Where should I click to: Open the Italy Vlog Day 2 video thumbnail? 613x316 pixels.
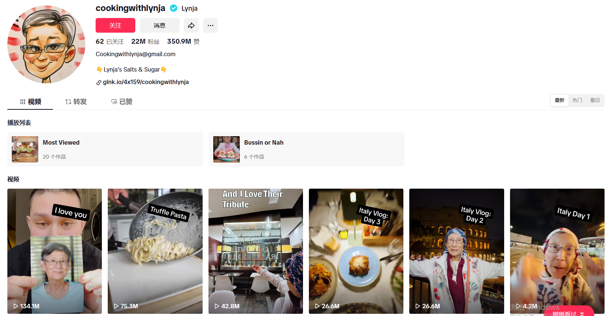pos(456,251)
